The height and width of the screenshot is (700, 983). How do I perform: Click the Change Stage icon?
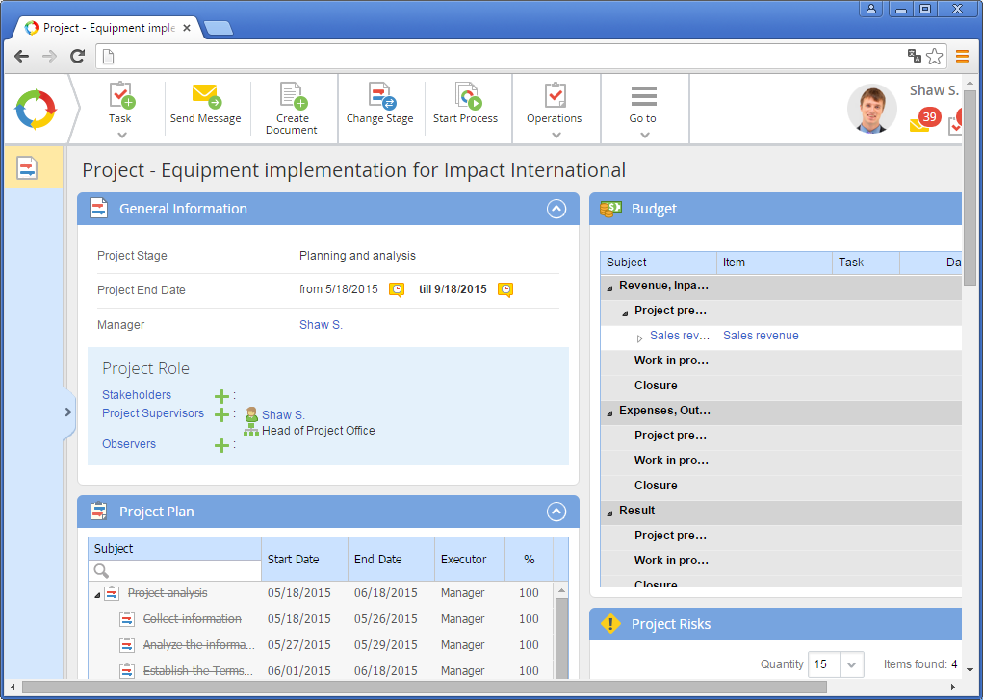[381, 95]
